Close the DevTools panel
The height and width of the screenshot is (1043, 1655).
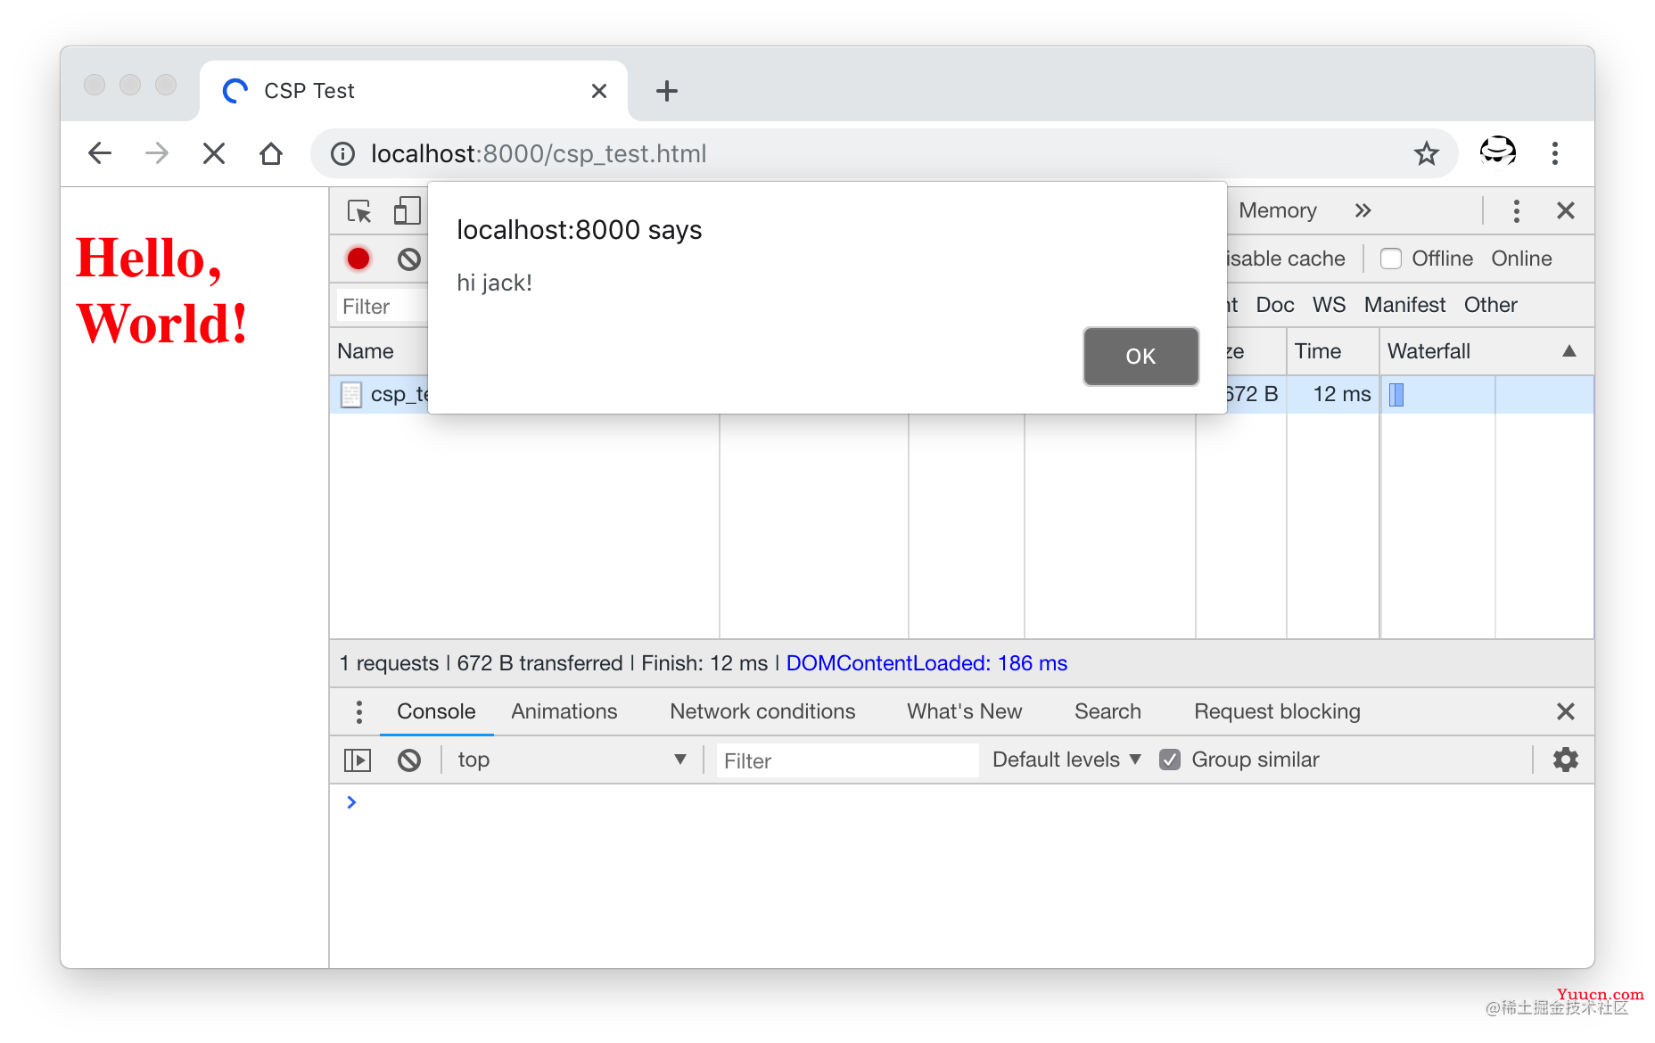[1566, 210]
